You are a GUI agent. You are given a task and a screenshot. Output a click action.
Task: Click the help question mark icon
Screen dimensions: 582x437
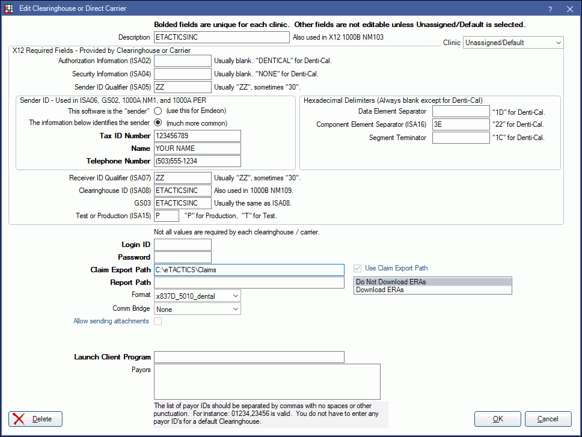[x=552, y=8]
